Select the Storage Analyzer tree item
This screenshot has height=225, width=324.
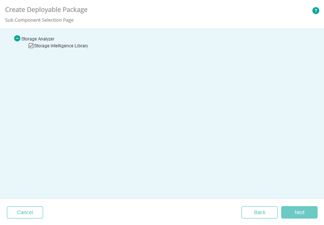(38, 38)
